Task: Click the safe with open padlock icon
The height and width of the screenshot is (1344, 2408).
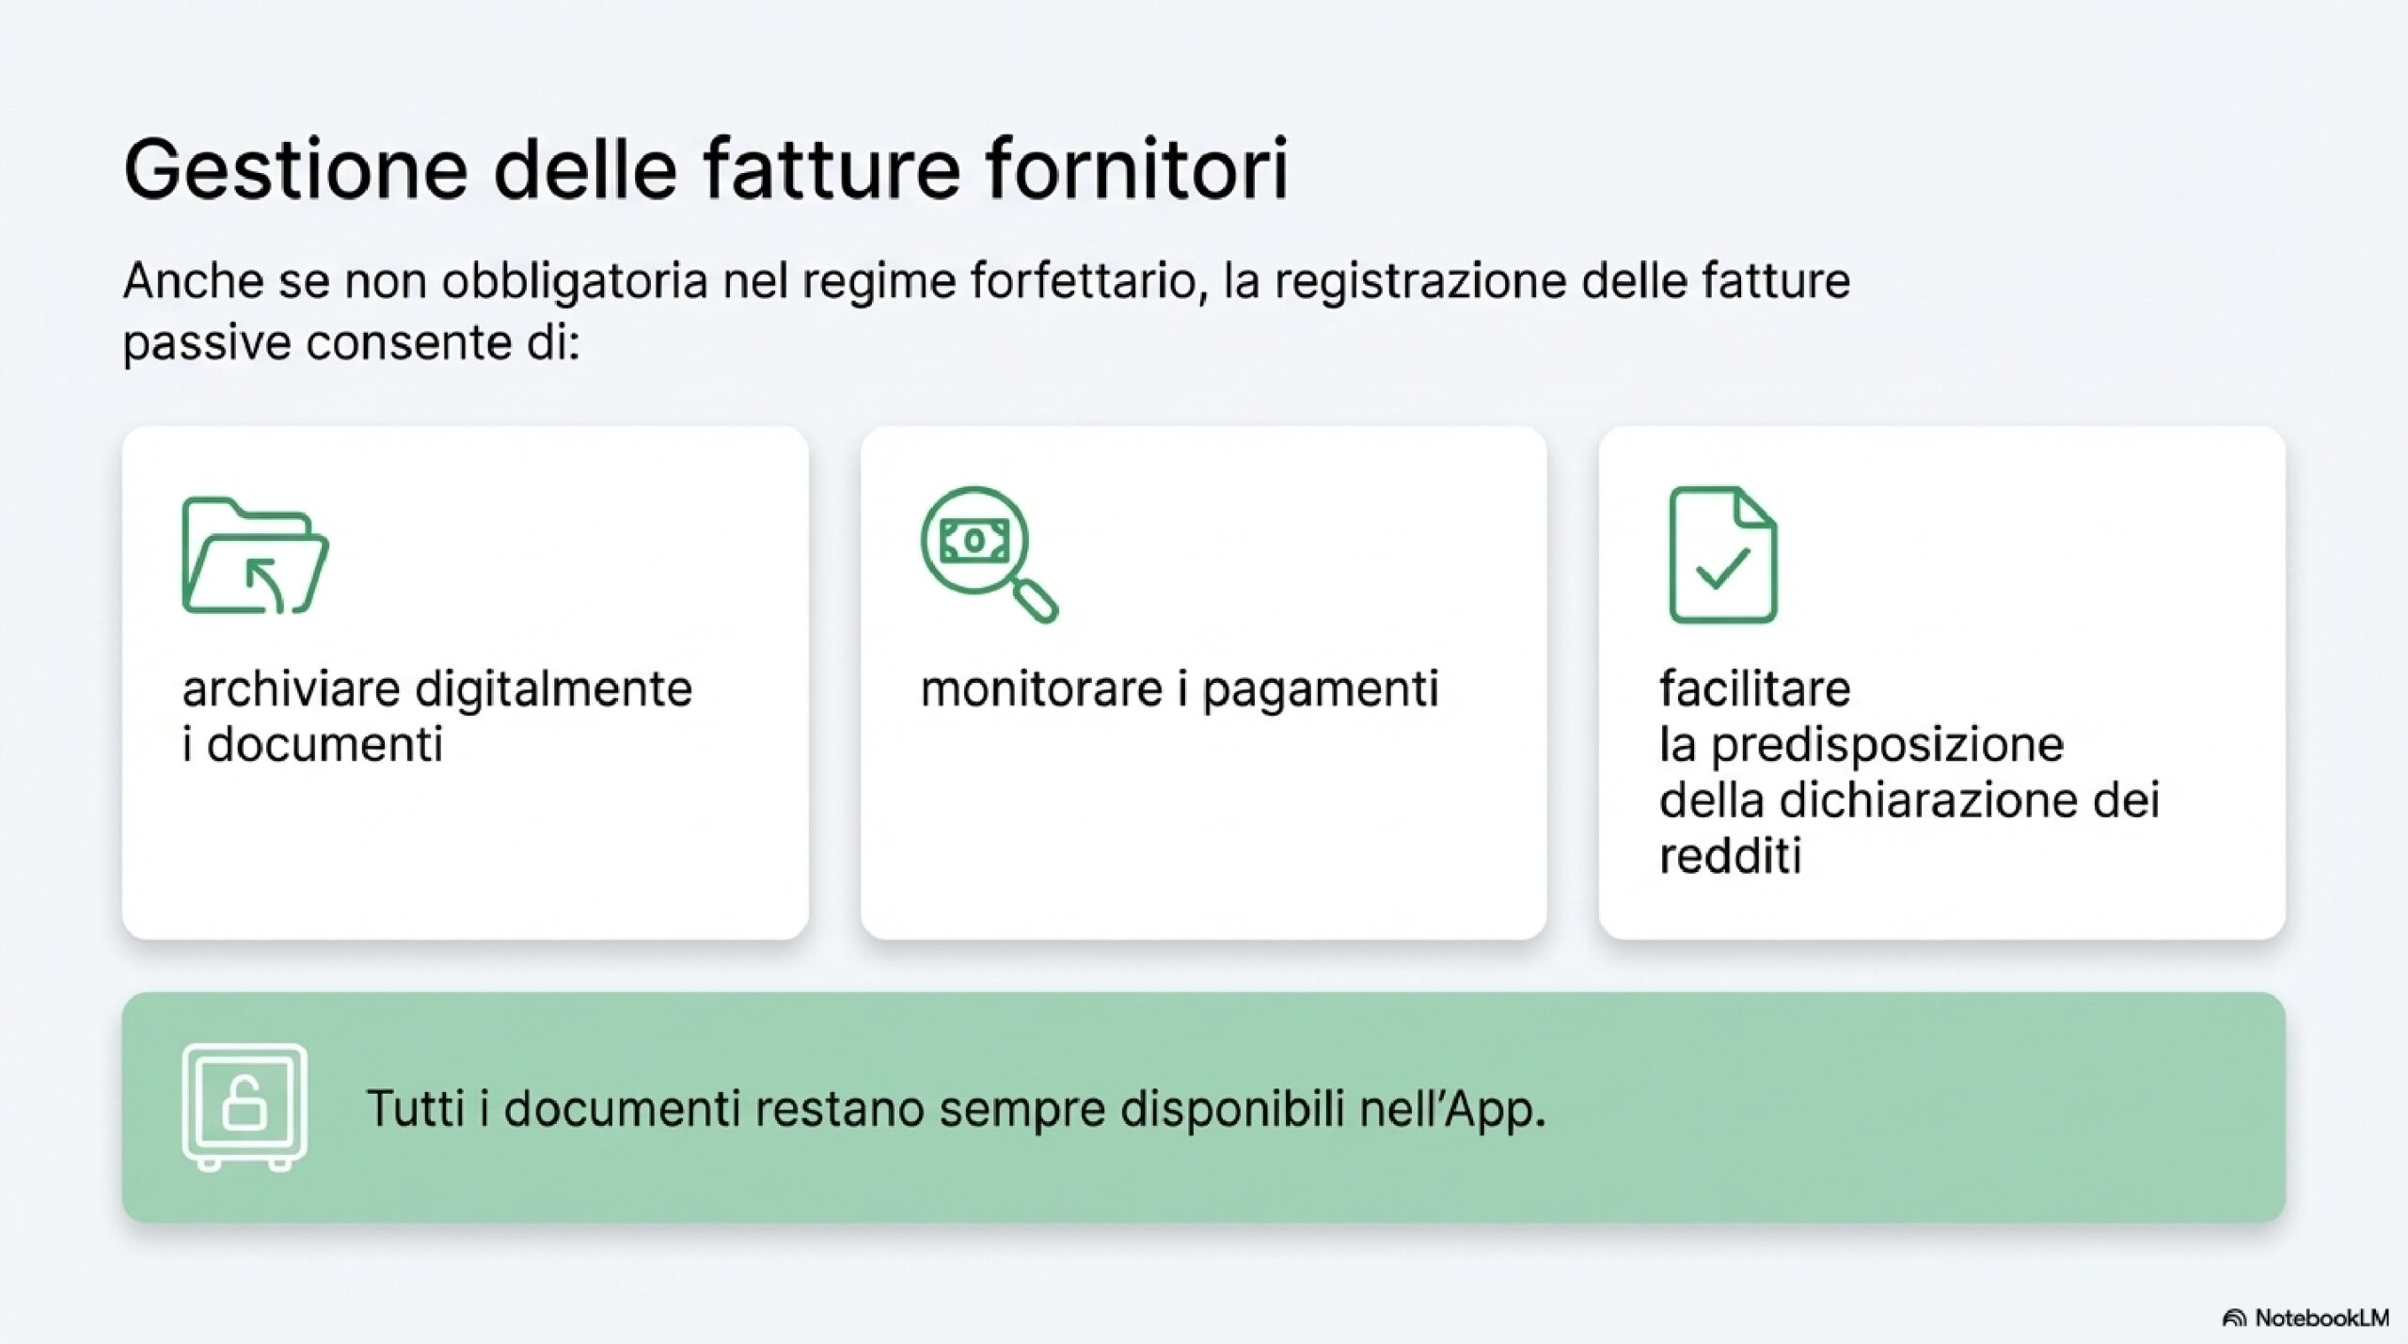Action: click(x=245, y=1106)
